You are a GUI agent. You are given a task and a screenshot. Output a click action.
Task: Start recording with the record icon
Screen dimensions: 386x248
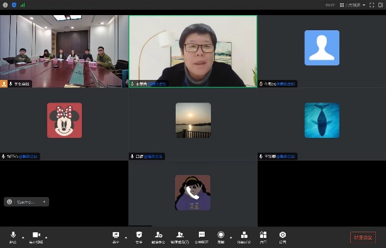pos(221,237)
